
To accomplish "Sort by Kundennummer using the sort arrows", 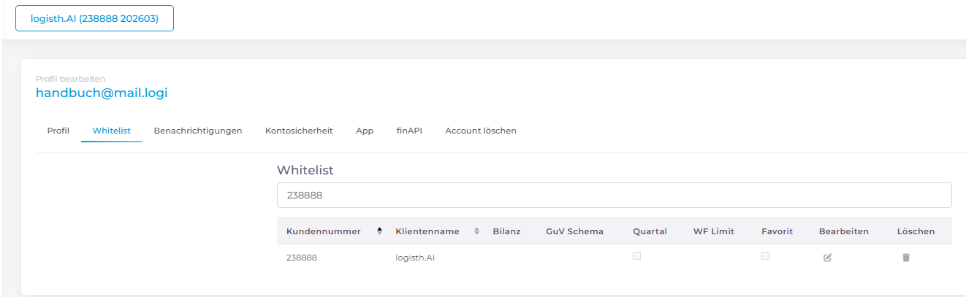I will click(x=379, y=231).
